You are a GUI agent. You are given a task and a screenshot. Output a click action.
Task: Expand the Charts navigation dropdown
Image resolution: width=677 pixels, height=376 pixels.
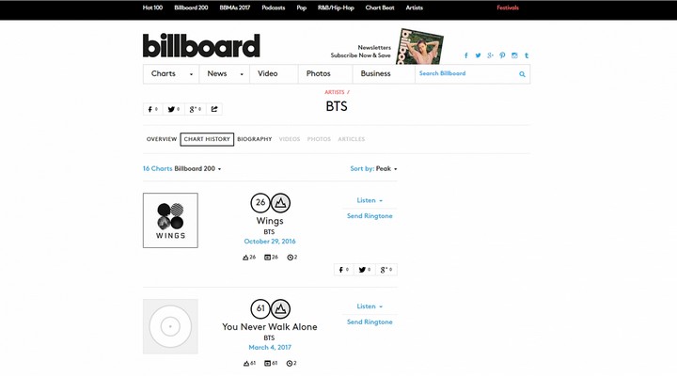pos(171,73)
